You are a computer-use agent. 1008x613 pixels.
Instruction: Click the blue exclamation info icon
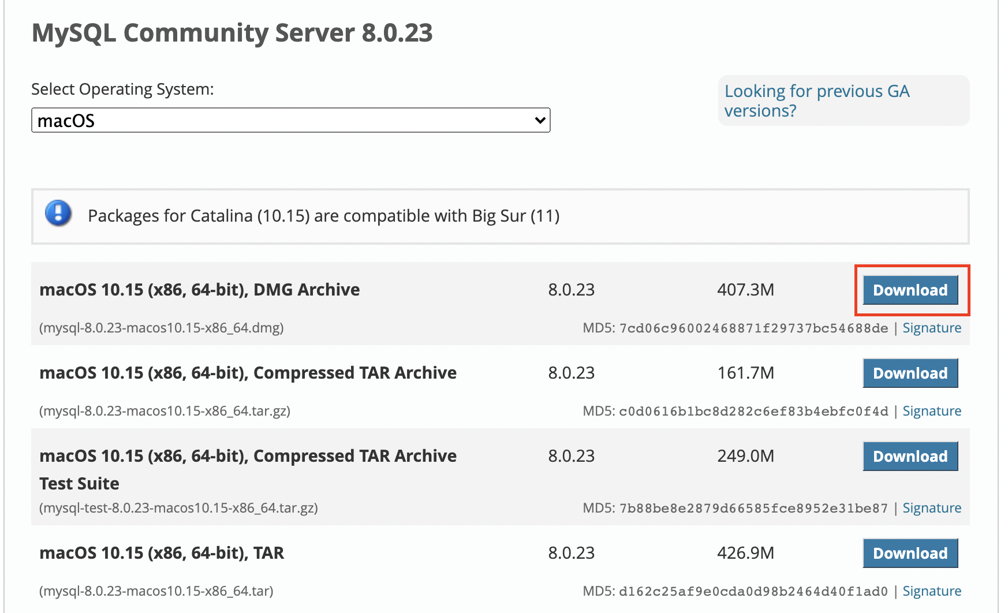coord(58,214)
